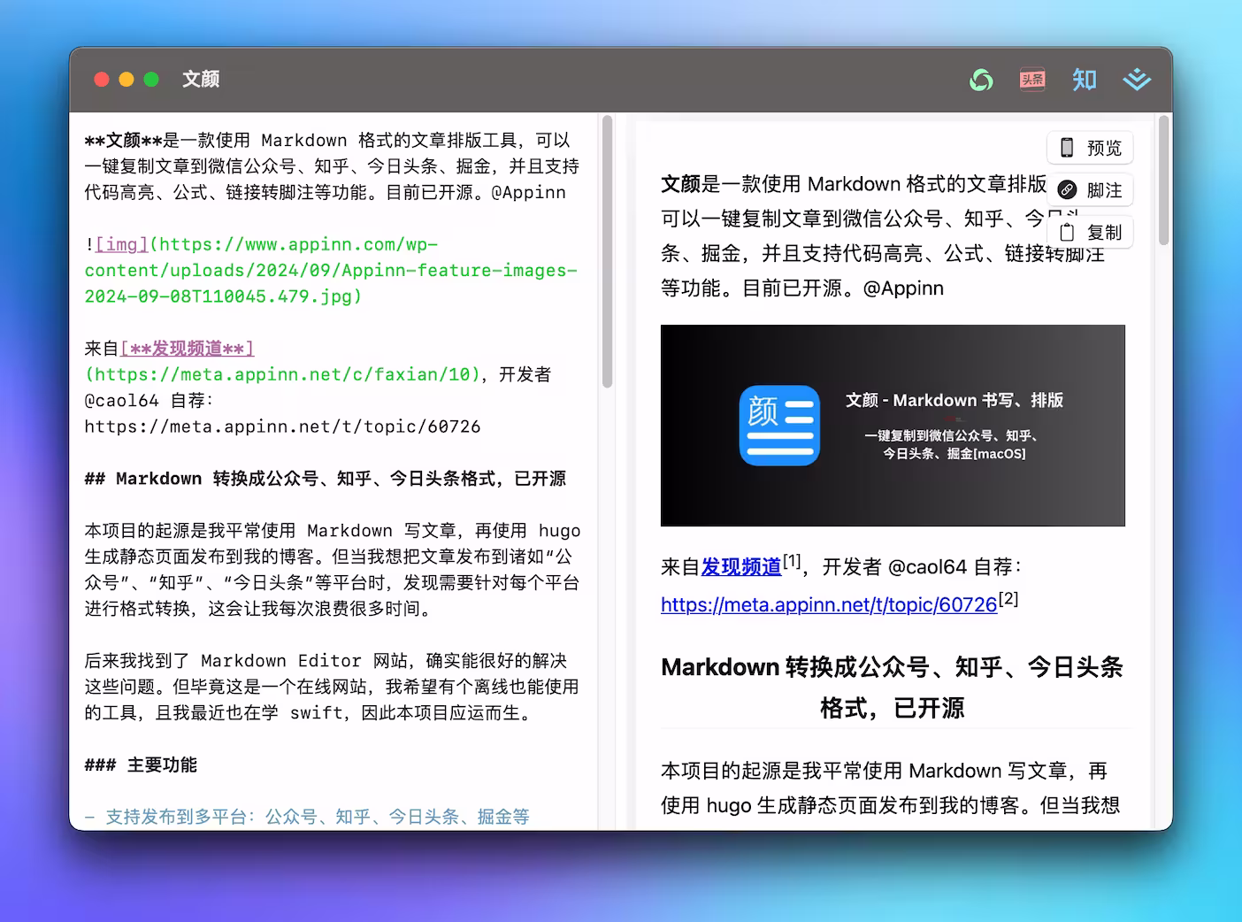This screenshot has width=1242, height=922.
Task: Click the 复制 copy button
Action: [x=1090, y=233]
